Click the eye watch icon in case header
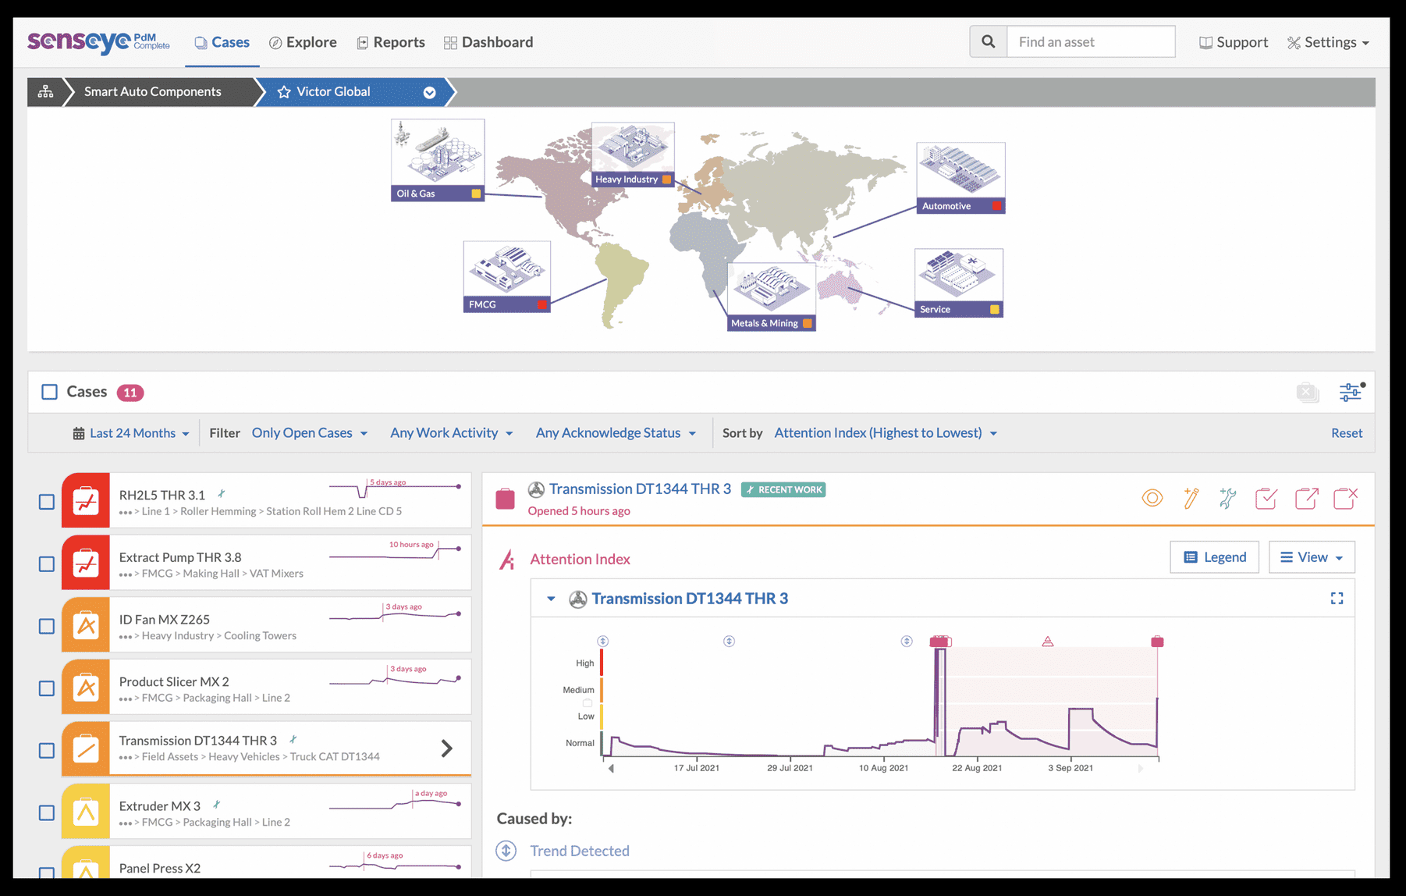Viewport: 1406px width, 896px height. pos(1152,498)
